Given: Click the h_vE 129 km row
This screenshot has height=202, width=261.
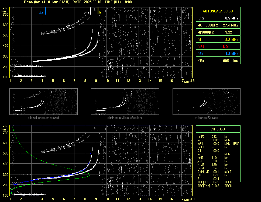Looking at the screenshot, I should (213, 165).
